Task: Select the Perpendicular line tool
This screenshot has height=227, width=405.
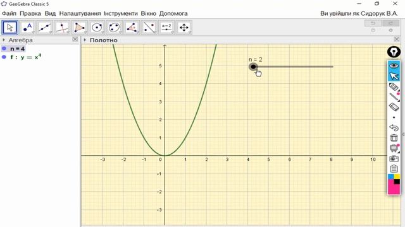Action: (62, 27)
